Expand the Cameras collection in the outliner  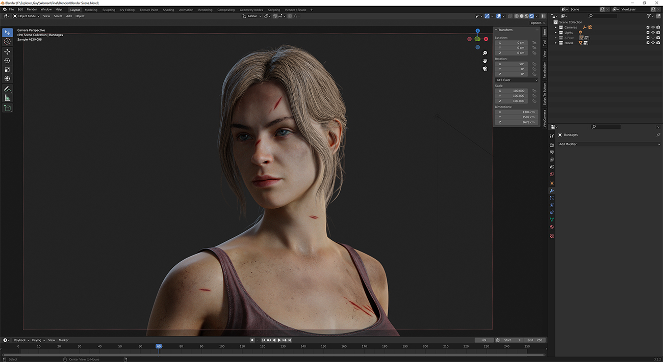pos(555,27)
